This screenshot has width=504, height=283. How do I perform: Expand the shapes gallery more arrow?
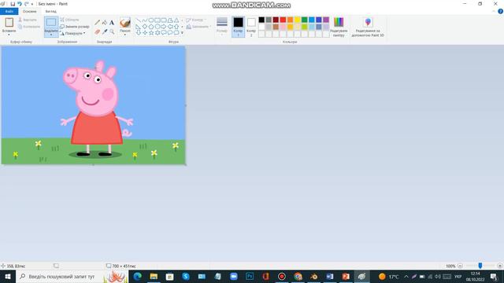click(182, 33)
